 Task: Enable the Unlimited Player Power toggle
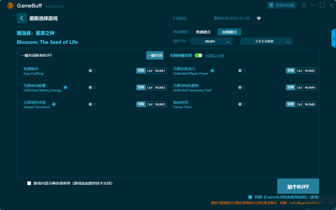pos(242,71)
